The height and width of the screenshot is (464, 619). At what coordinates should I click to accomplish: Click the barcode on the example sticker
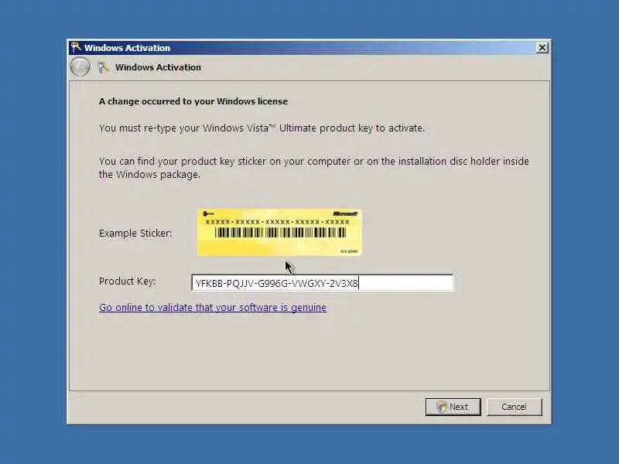tap(280, 233)
